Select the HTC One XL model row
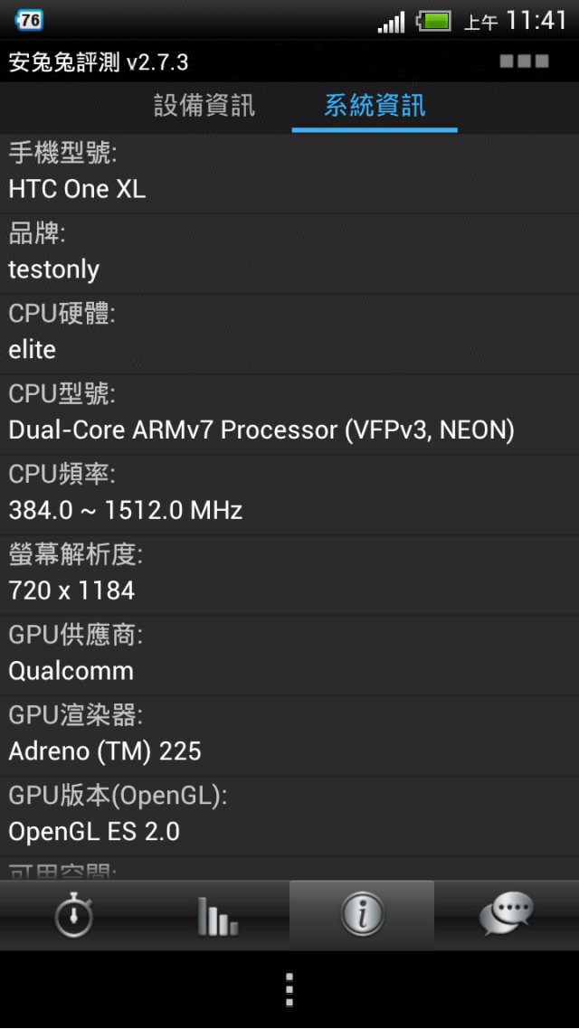This screenshot has height=1029, width=579. [289, 174]
